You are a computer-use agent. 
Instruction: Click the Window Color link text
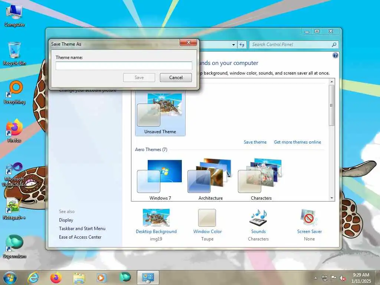[x=207, y=232]
